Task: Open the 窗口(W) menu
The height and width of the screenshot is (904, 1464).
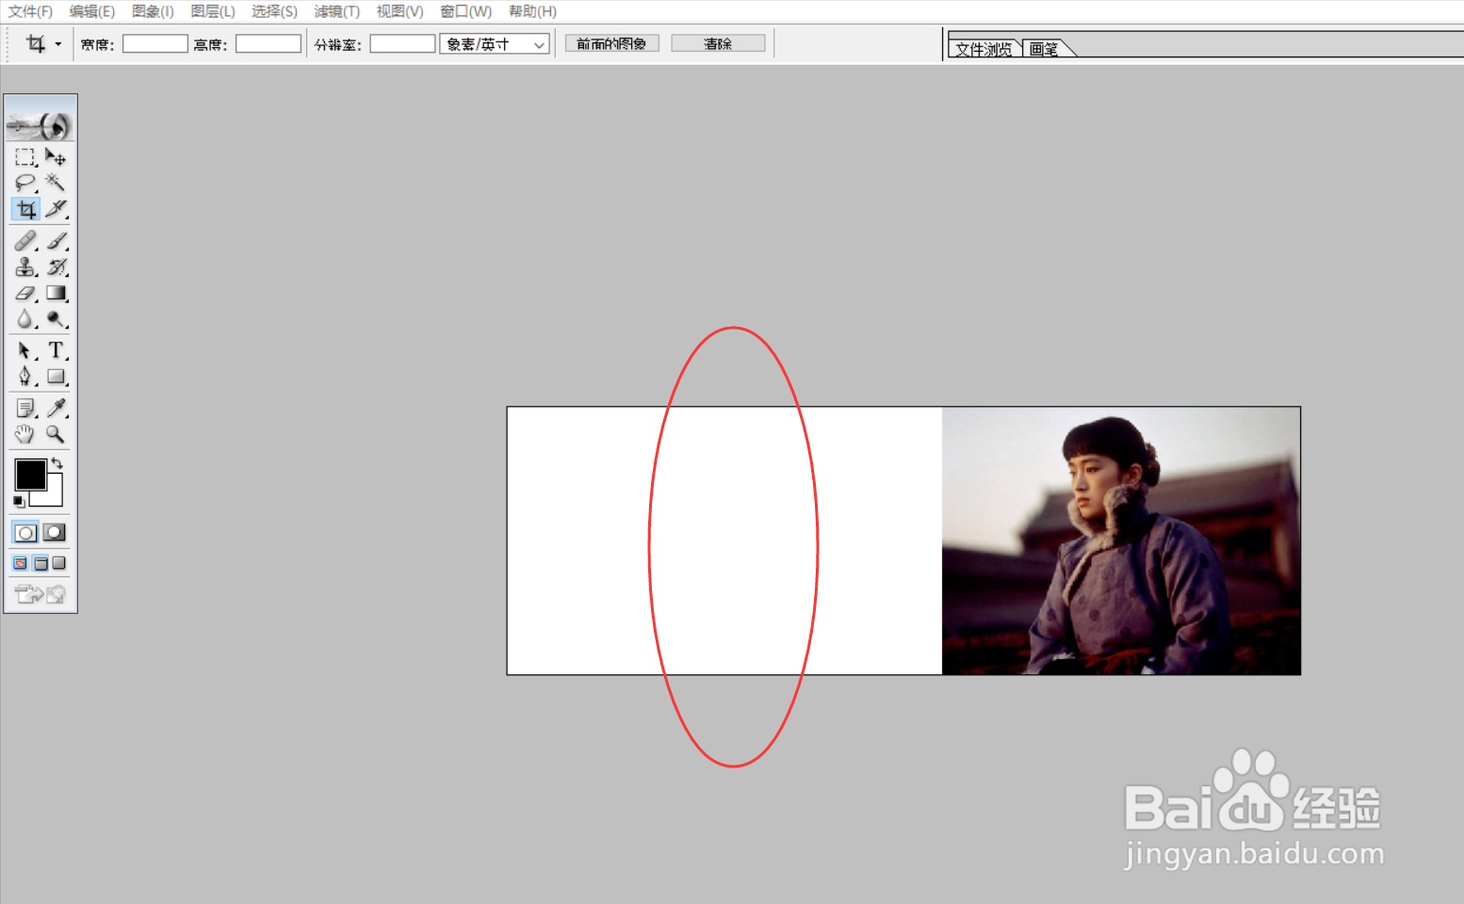Action: (x=465, y=11)
